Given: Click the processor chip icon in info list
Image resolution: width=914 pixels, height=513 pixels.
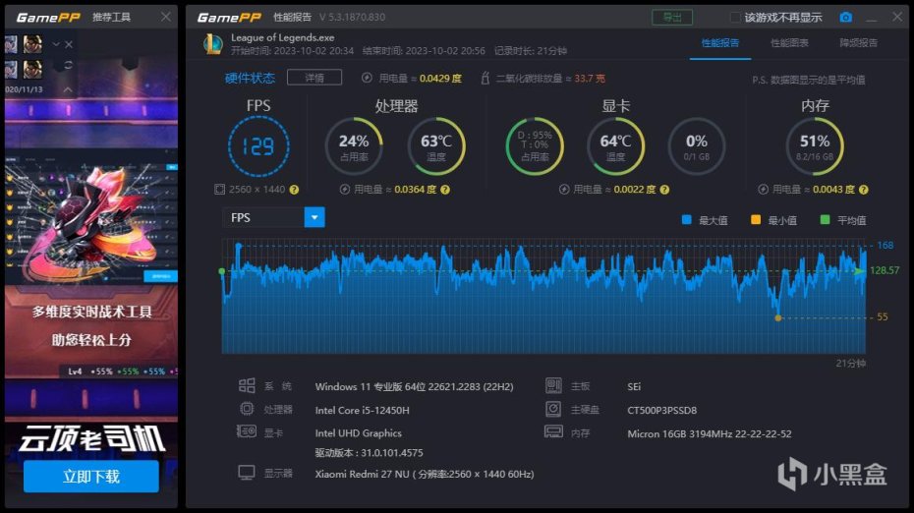Looking at the screenshot, I should click(247, 409).
